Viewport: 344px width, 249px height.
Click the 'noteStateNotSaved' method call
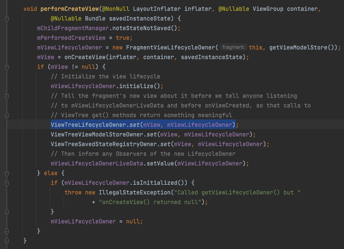coord(141,28)
